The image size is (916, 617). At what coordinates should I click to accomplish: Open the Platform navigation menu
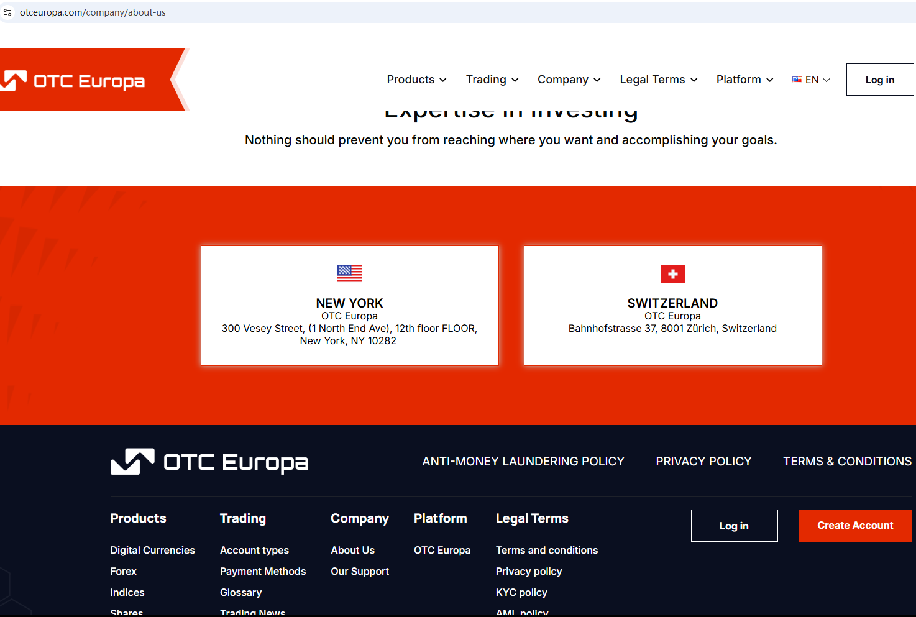(739, 80)
